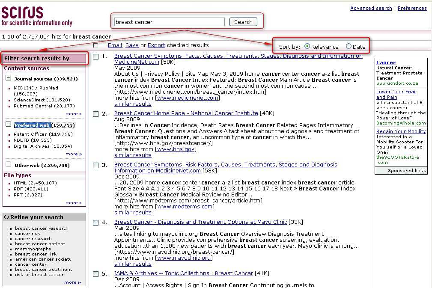Filter by MEDLINE / PubMed source
Screen dimensions: 432x288
pos(36,91)
